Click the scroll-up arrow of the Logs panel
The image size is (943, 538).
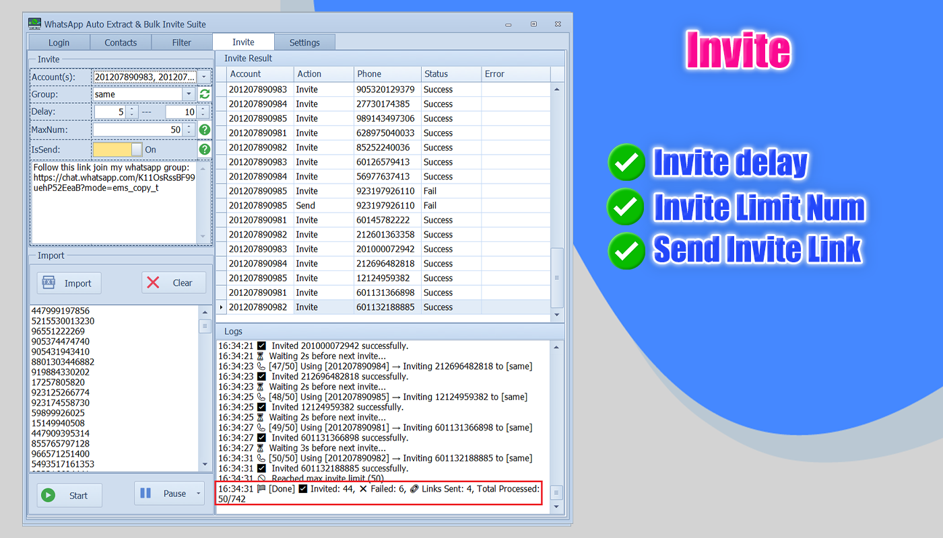point(556,347)
